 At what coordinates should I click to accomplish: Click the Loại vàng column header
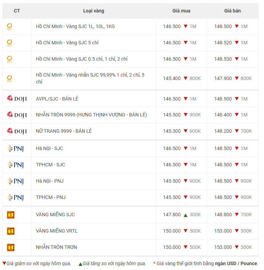click(93, 11)
